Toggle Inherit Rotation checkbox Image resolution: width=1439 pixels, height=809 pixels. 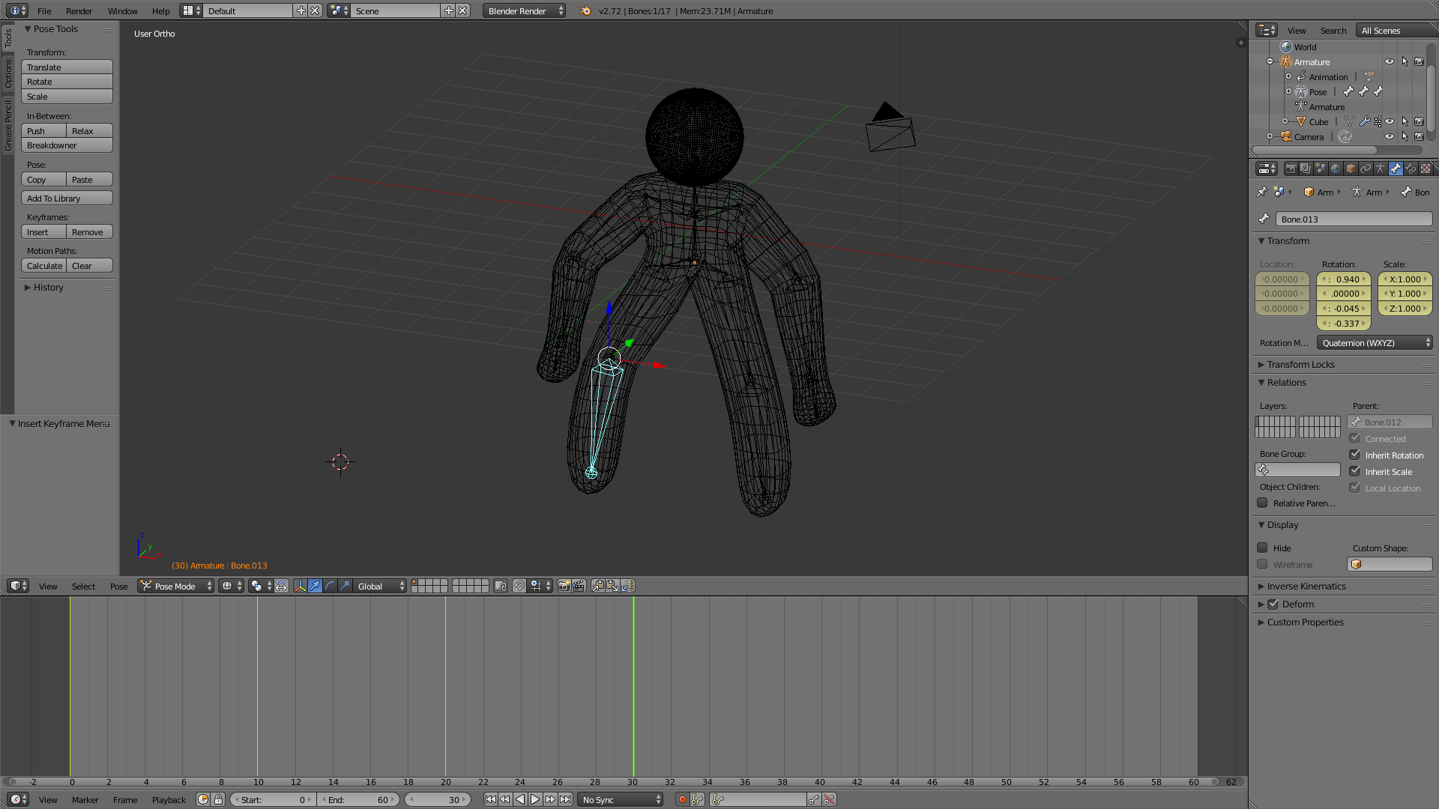pyautogui.click(x=1355, y=455)
